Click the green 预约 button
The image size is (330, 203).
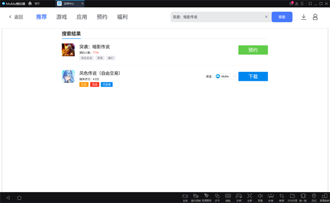pyautogui.click(x=253, y=50)
